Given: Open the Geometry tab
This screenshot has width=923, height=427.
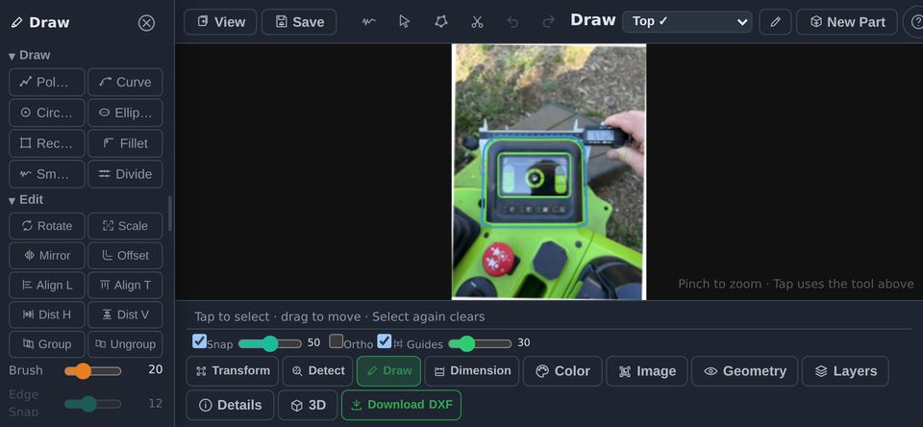Looking at the screenshot, I should 744,371.
